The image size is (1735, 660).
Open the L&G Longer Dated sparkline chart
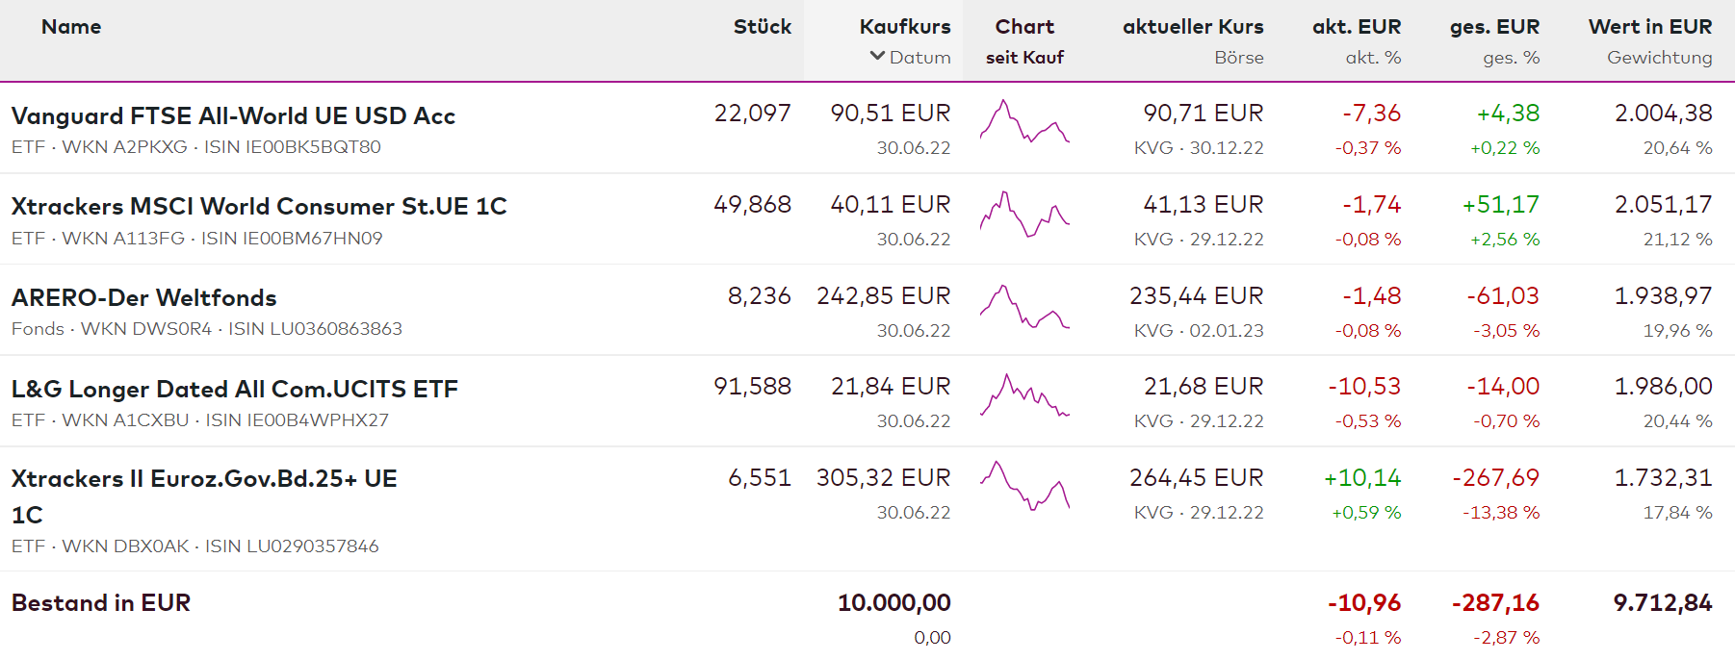click(x=1024, y=396)
